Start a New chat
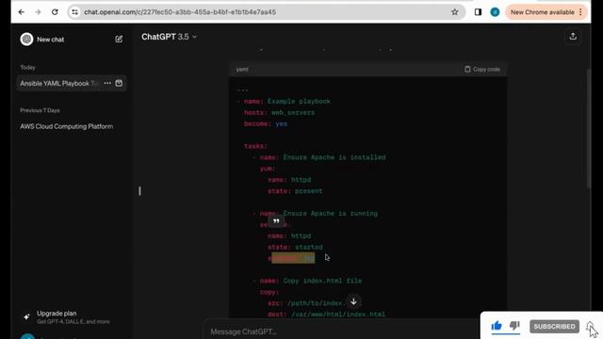 pos(50,40)
